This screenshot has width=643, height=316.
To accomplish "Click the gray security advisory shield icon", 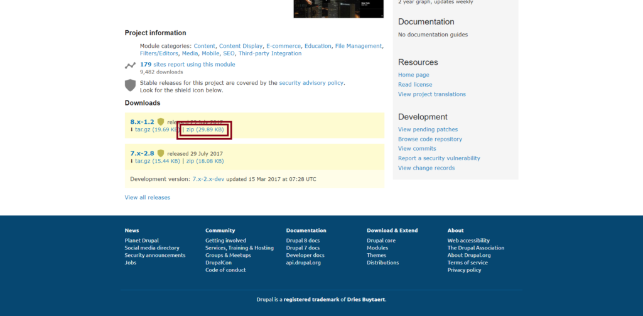I will click(x=130, y=85).
